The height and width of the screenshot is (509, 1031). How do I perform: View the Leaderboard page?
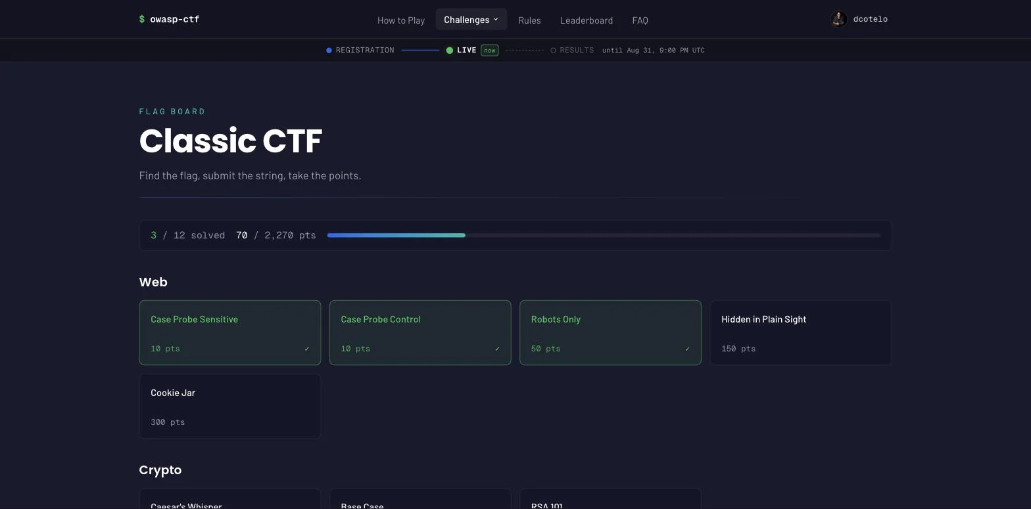(587, 20)
